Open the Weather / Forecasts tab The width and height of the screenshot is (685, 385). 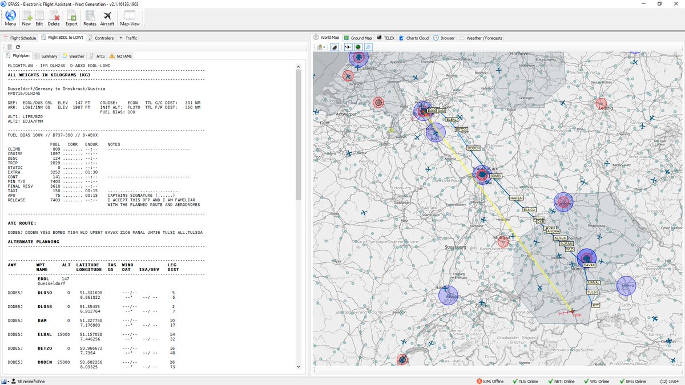(481, 38)
